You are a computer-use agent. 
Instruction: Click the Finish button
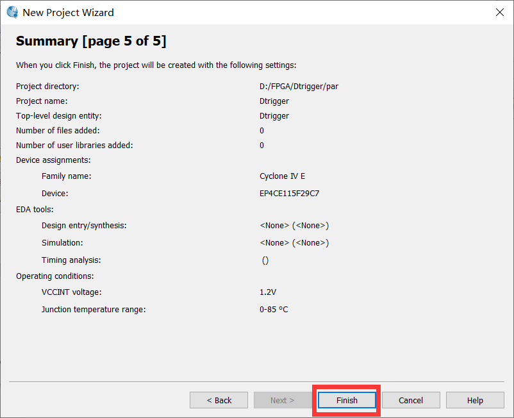click(x=347, y=400)
